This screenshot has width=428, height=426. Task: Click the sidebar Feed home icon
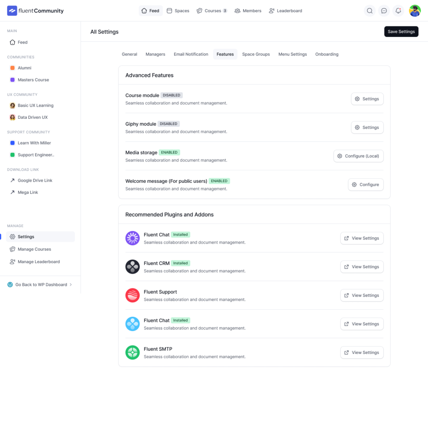[x=13, y=42]
